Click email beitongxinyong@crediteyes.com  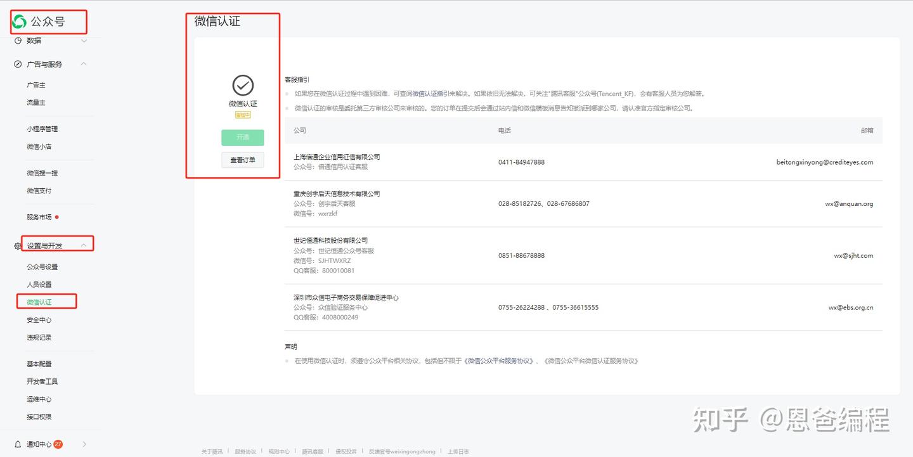click(x=825, y=162)
